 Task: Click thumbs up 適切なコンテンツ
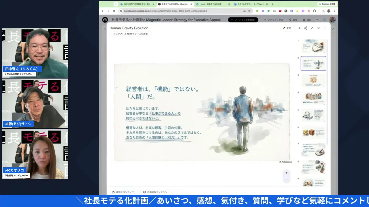point(123,192)
